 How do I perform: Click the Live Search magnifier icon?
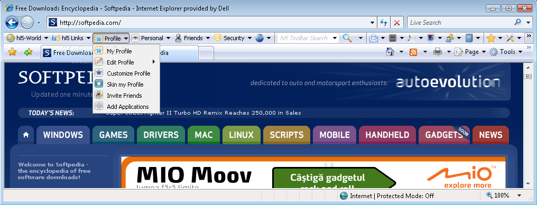(x=517, y=23)
